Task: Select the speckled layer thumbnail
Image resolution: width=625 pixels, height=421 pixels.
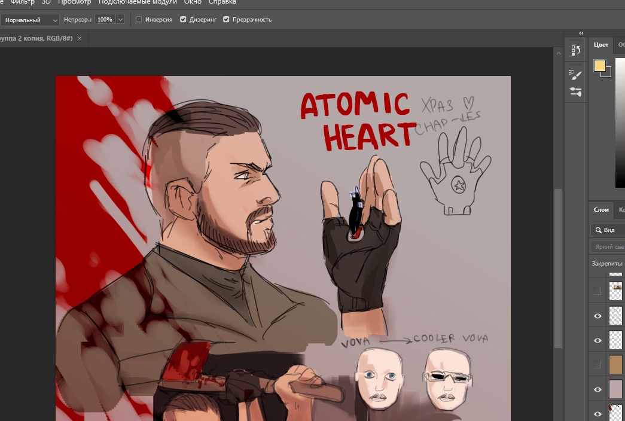Action: click(x=615, y=316)
